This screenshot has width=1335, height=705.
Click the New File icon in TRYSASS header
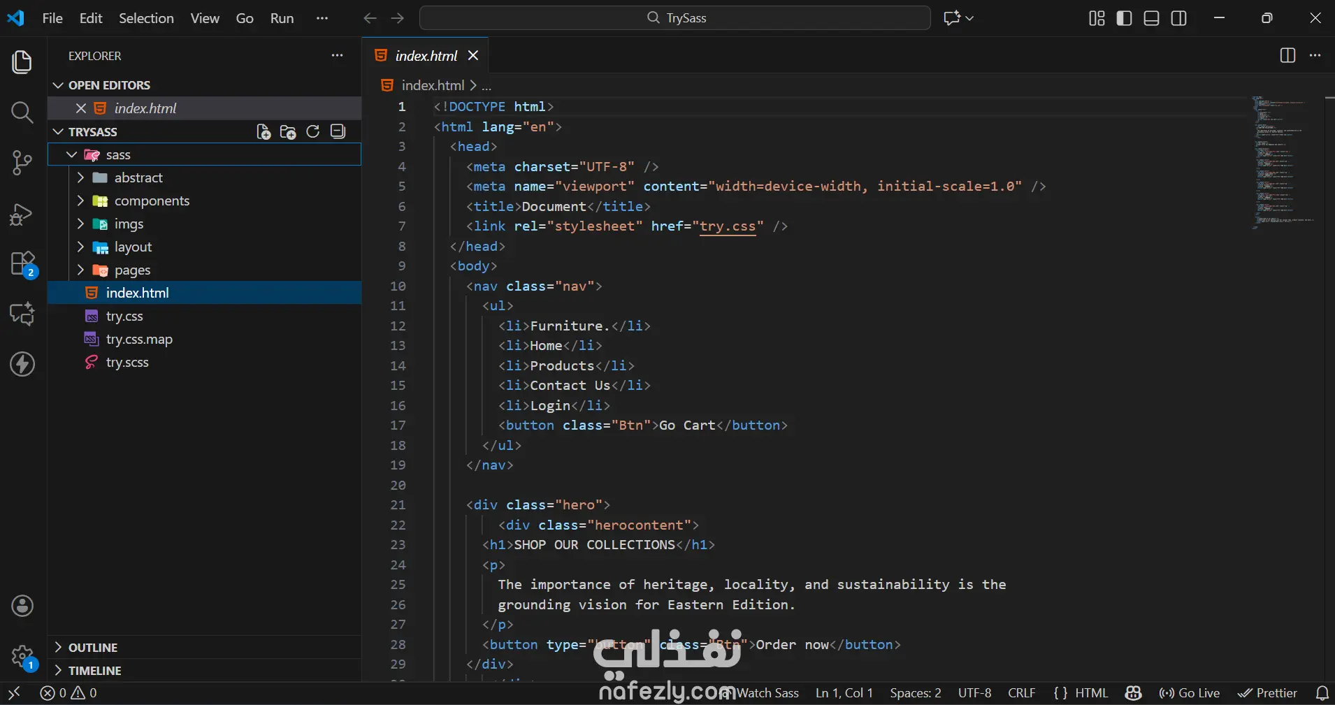[264, 132]
